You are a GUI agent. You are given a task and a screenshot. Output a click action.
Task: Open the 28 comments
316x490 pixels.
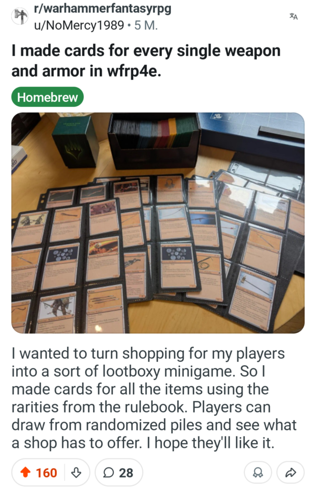[x=119, y=472]
